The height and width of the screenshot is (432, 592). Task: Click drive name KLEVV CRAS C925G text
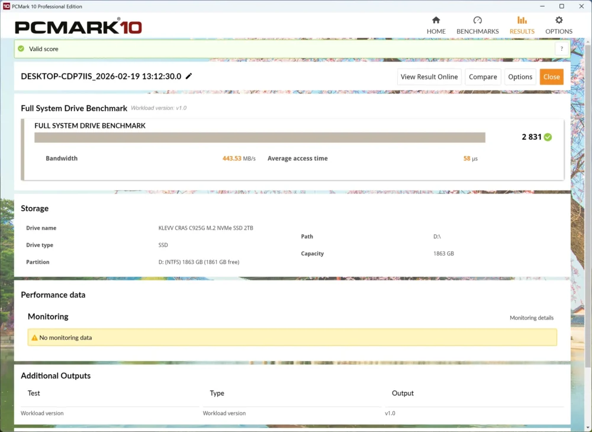coord(206,228)
